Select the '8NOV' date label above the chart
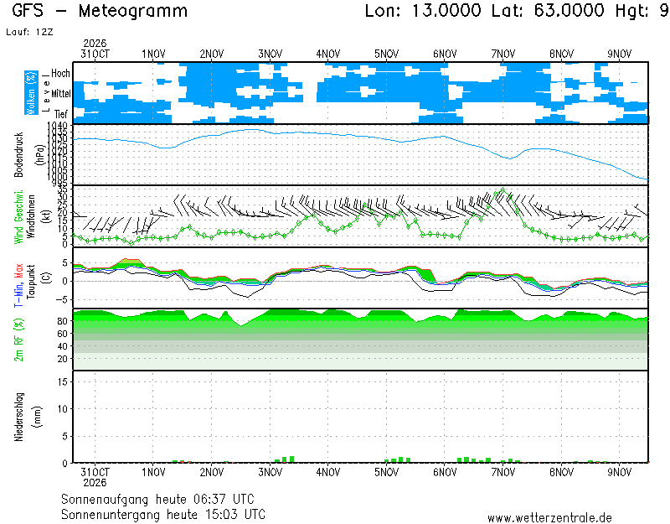This screenshot has height=524, width=670. point(561,54)
